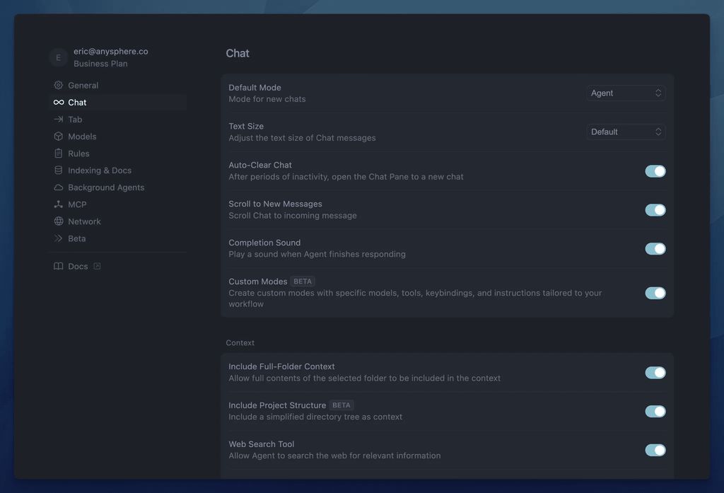The width and height of the screenshot is (724, 493).
Task: Click the MCP network nodes icon
Action: (59, 204)
